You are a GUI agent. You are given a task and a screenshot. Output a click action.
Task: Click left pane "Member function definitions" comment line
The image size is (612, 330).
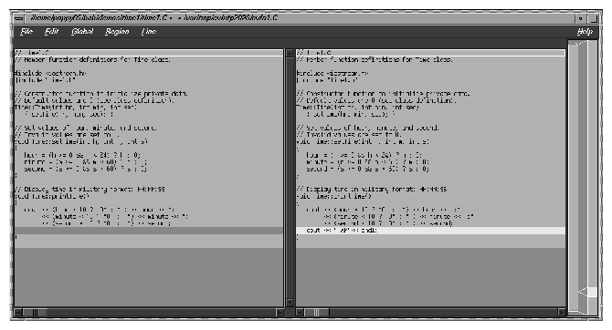tap(92, 60)
